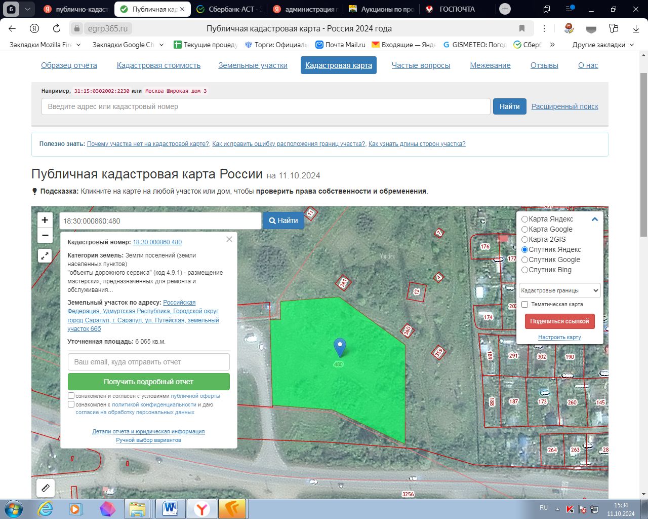The image size is (648, 519).
Task: Reload the page in browser toolbar
Action: (57, 28)
